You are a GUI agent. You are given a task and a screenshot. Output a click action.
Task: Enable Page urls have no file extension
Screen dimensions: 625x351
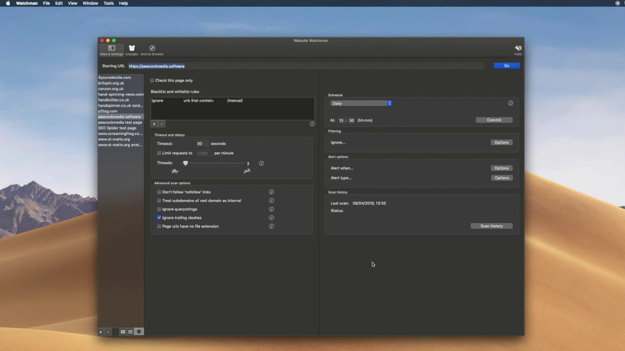point(159,226)
